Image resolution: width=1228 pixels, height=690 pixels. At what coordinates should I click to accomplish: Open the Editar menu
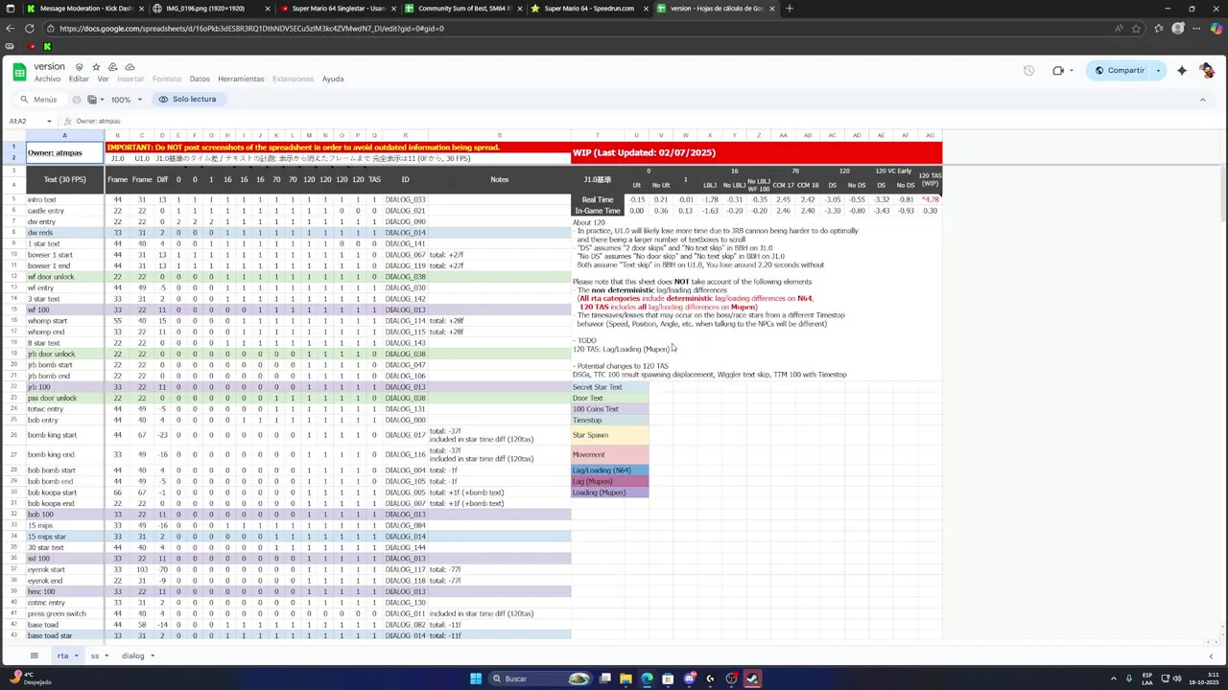(x=79, y=80)
